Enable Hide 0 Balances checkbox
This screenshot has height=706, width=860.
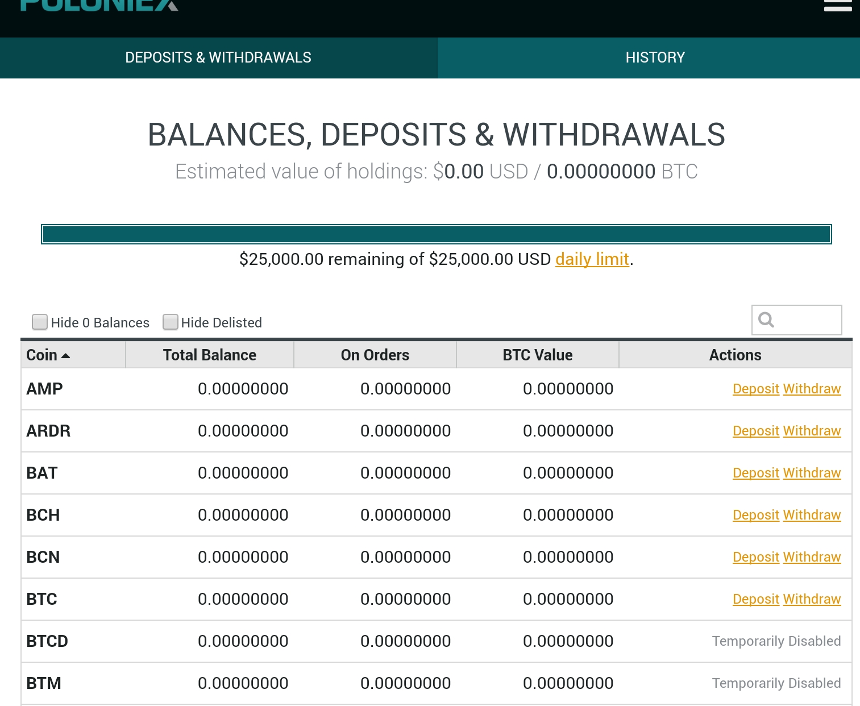click(x=40, y=322)
